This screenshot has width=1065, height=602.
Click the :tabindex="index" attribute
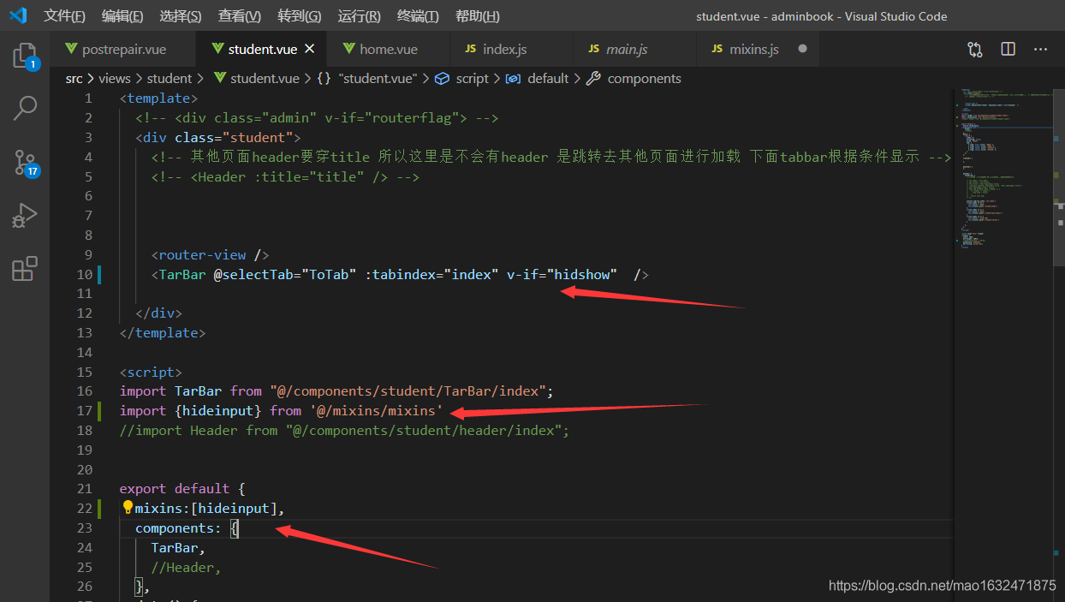tap(431, 274)
